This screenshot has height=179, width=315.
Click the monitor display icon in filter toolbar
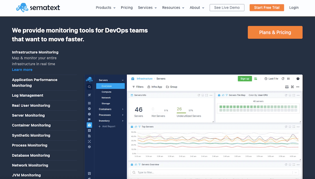tap(287, 87)
